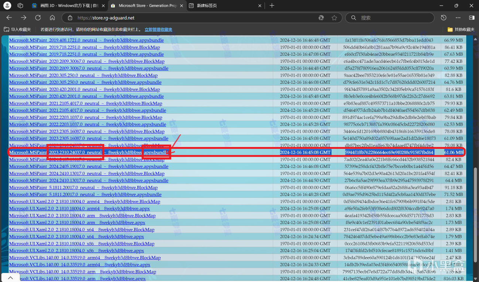Open UI.Xaml 2.0 x86 BlockMap link
479x282 pixels.
click(82, 244)
